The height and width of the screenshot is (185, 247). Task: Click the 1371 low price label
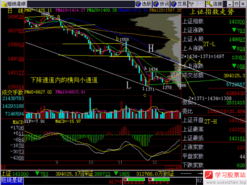tap(150, 89)
